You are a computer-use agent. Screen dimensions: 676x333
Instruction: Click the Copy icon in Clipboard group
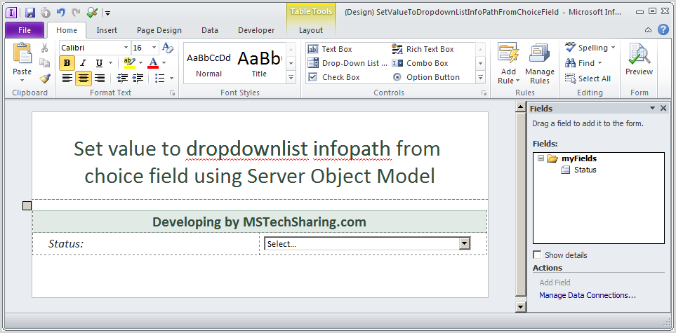click(x=45, y=63)
